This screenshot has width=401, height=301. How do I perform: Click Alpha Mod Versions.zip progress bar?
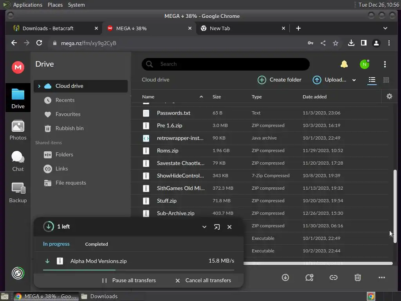(139, 270)
